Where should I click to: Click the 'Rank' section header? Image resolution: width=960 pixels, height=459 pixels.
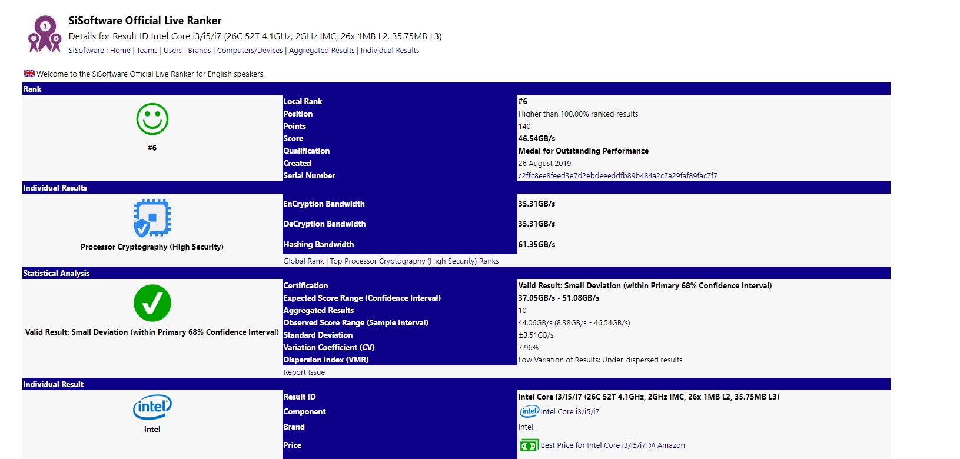coord(32,89)
